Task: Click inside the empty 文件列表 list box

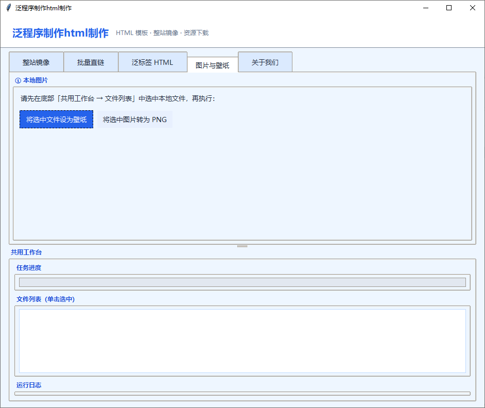Action: 242,341
